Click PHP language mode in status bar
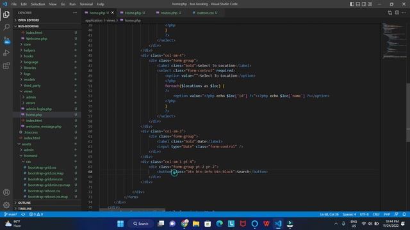Screen dimensions: 410x230 pyautogui.click(x=387, y=215)
